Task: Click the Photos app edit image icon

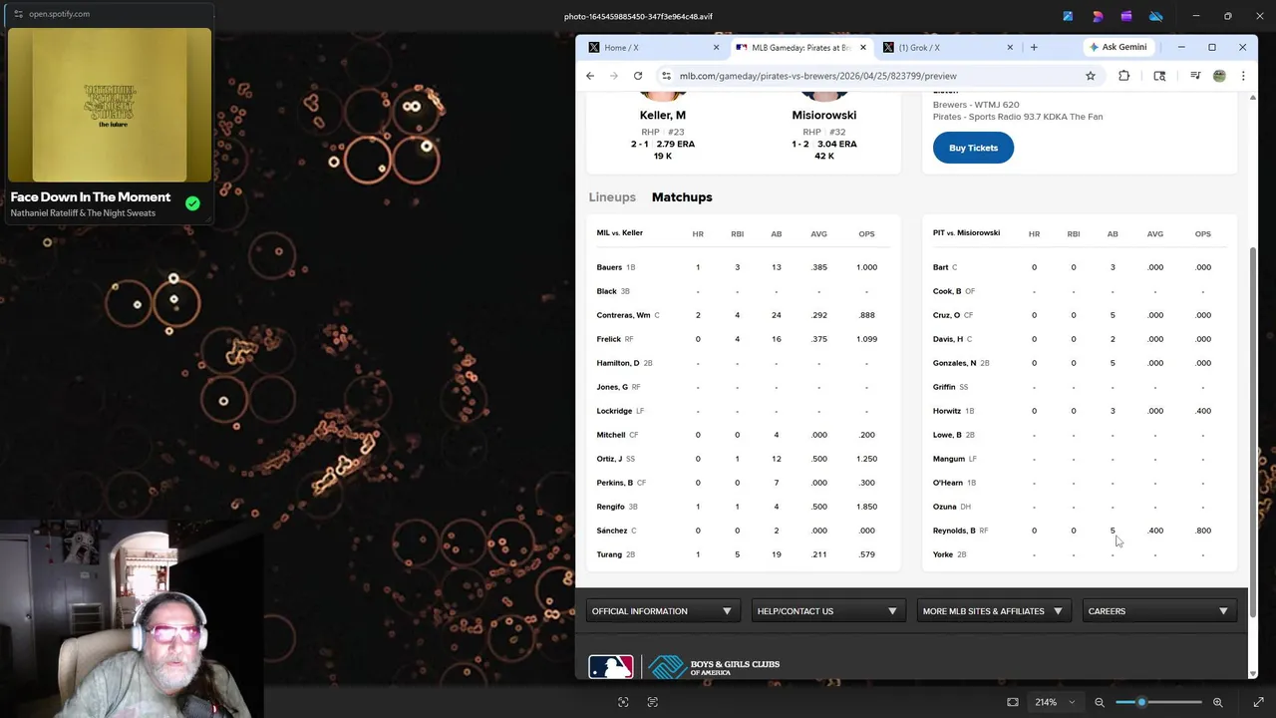Action: coord(1068,16)
